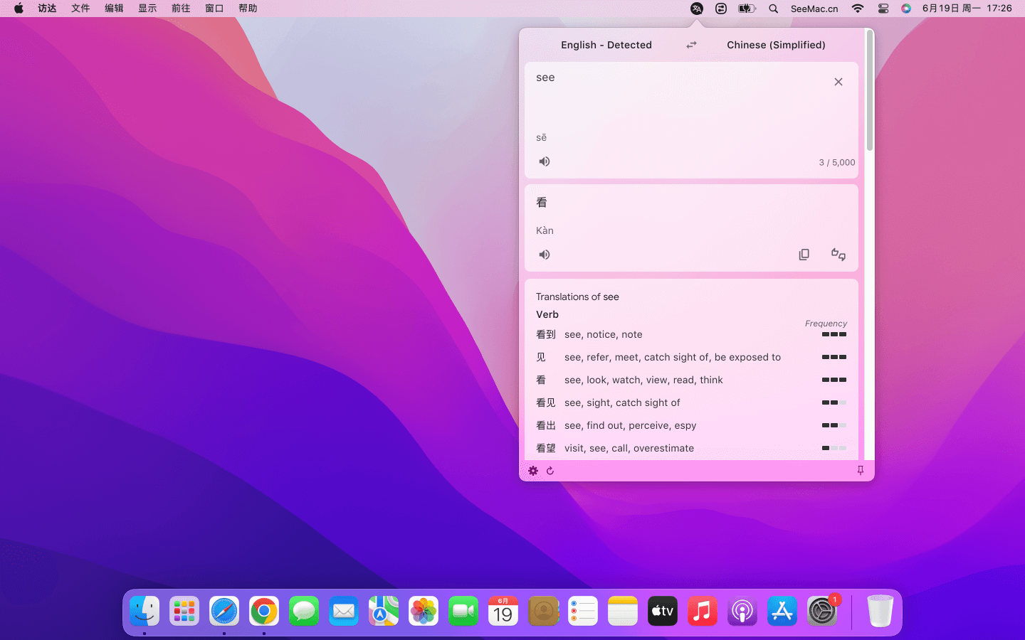Screen dimensions: 1025x640
Task: Clear the source text input
Action: (x=838, y=82)
